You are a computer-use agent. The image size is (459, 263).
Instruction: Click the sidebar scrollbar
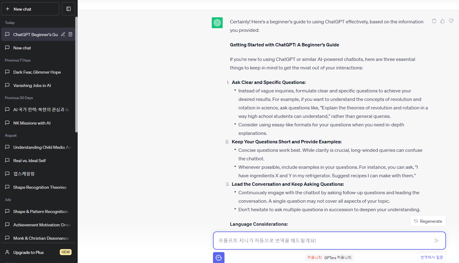click(x=76, y=75)
